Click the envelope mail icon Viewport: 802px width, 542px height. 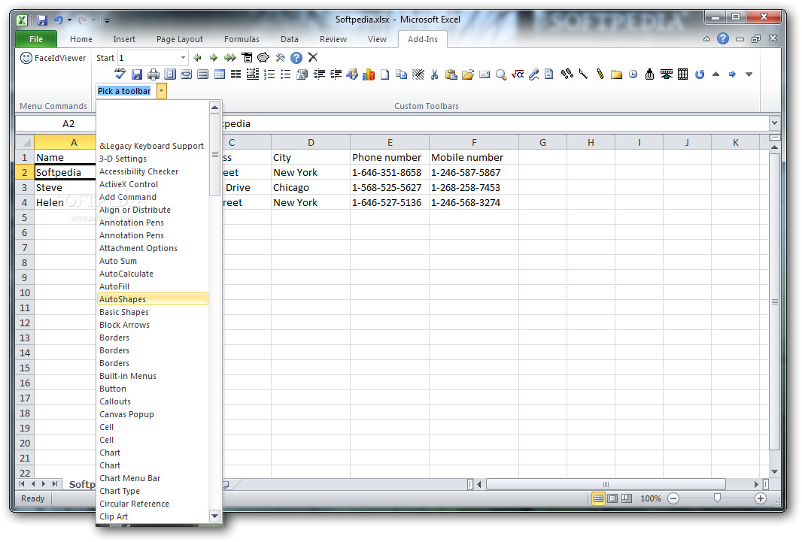tap(485, 74)
